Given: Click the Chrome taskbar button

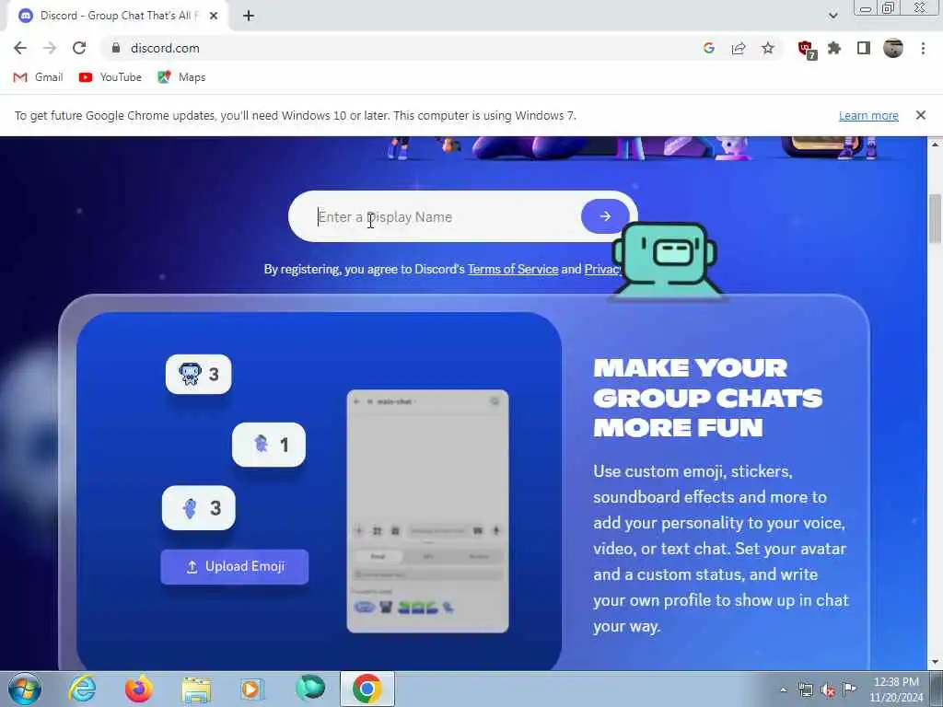Looking at the screenshot, I should (x=367, y=689).
